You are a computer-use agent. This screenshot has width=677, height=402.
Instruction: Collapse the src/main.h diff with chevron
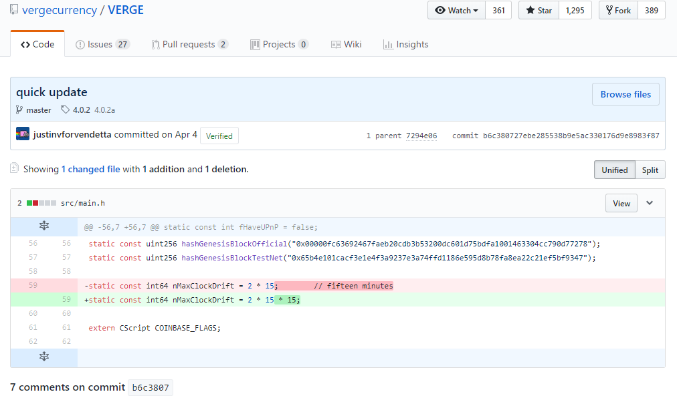coord(650,203)
